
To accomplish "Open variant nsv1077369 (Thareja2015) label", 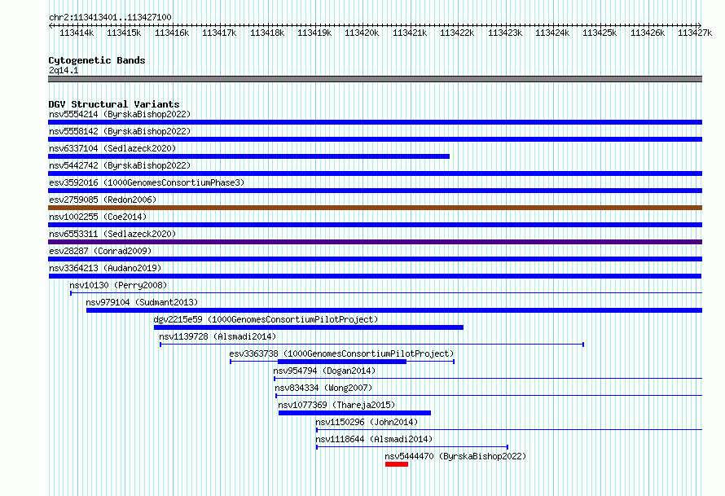I will coord(336,405).
